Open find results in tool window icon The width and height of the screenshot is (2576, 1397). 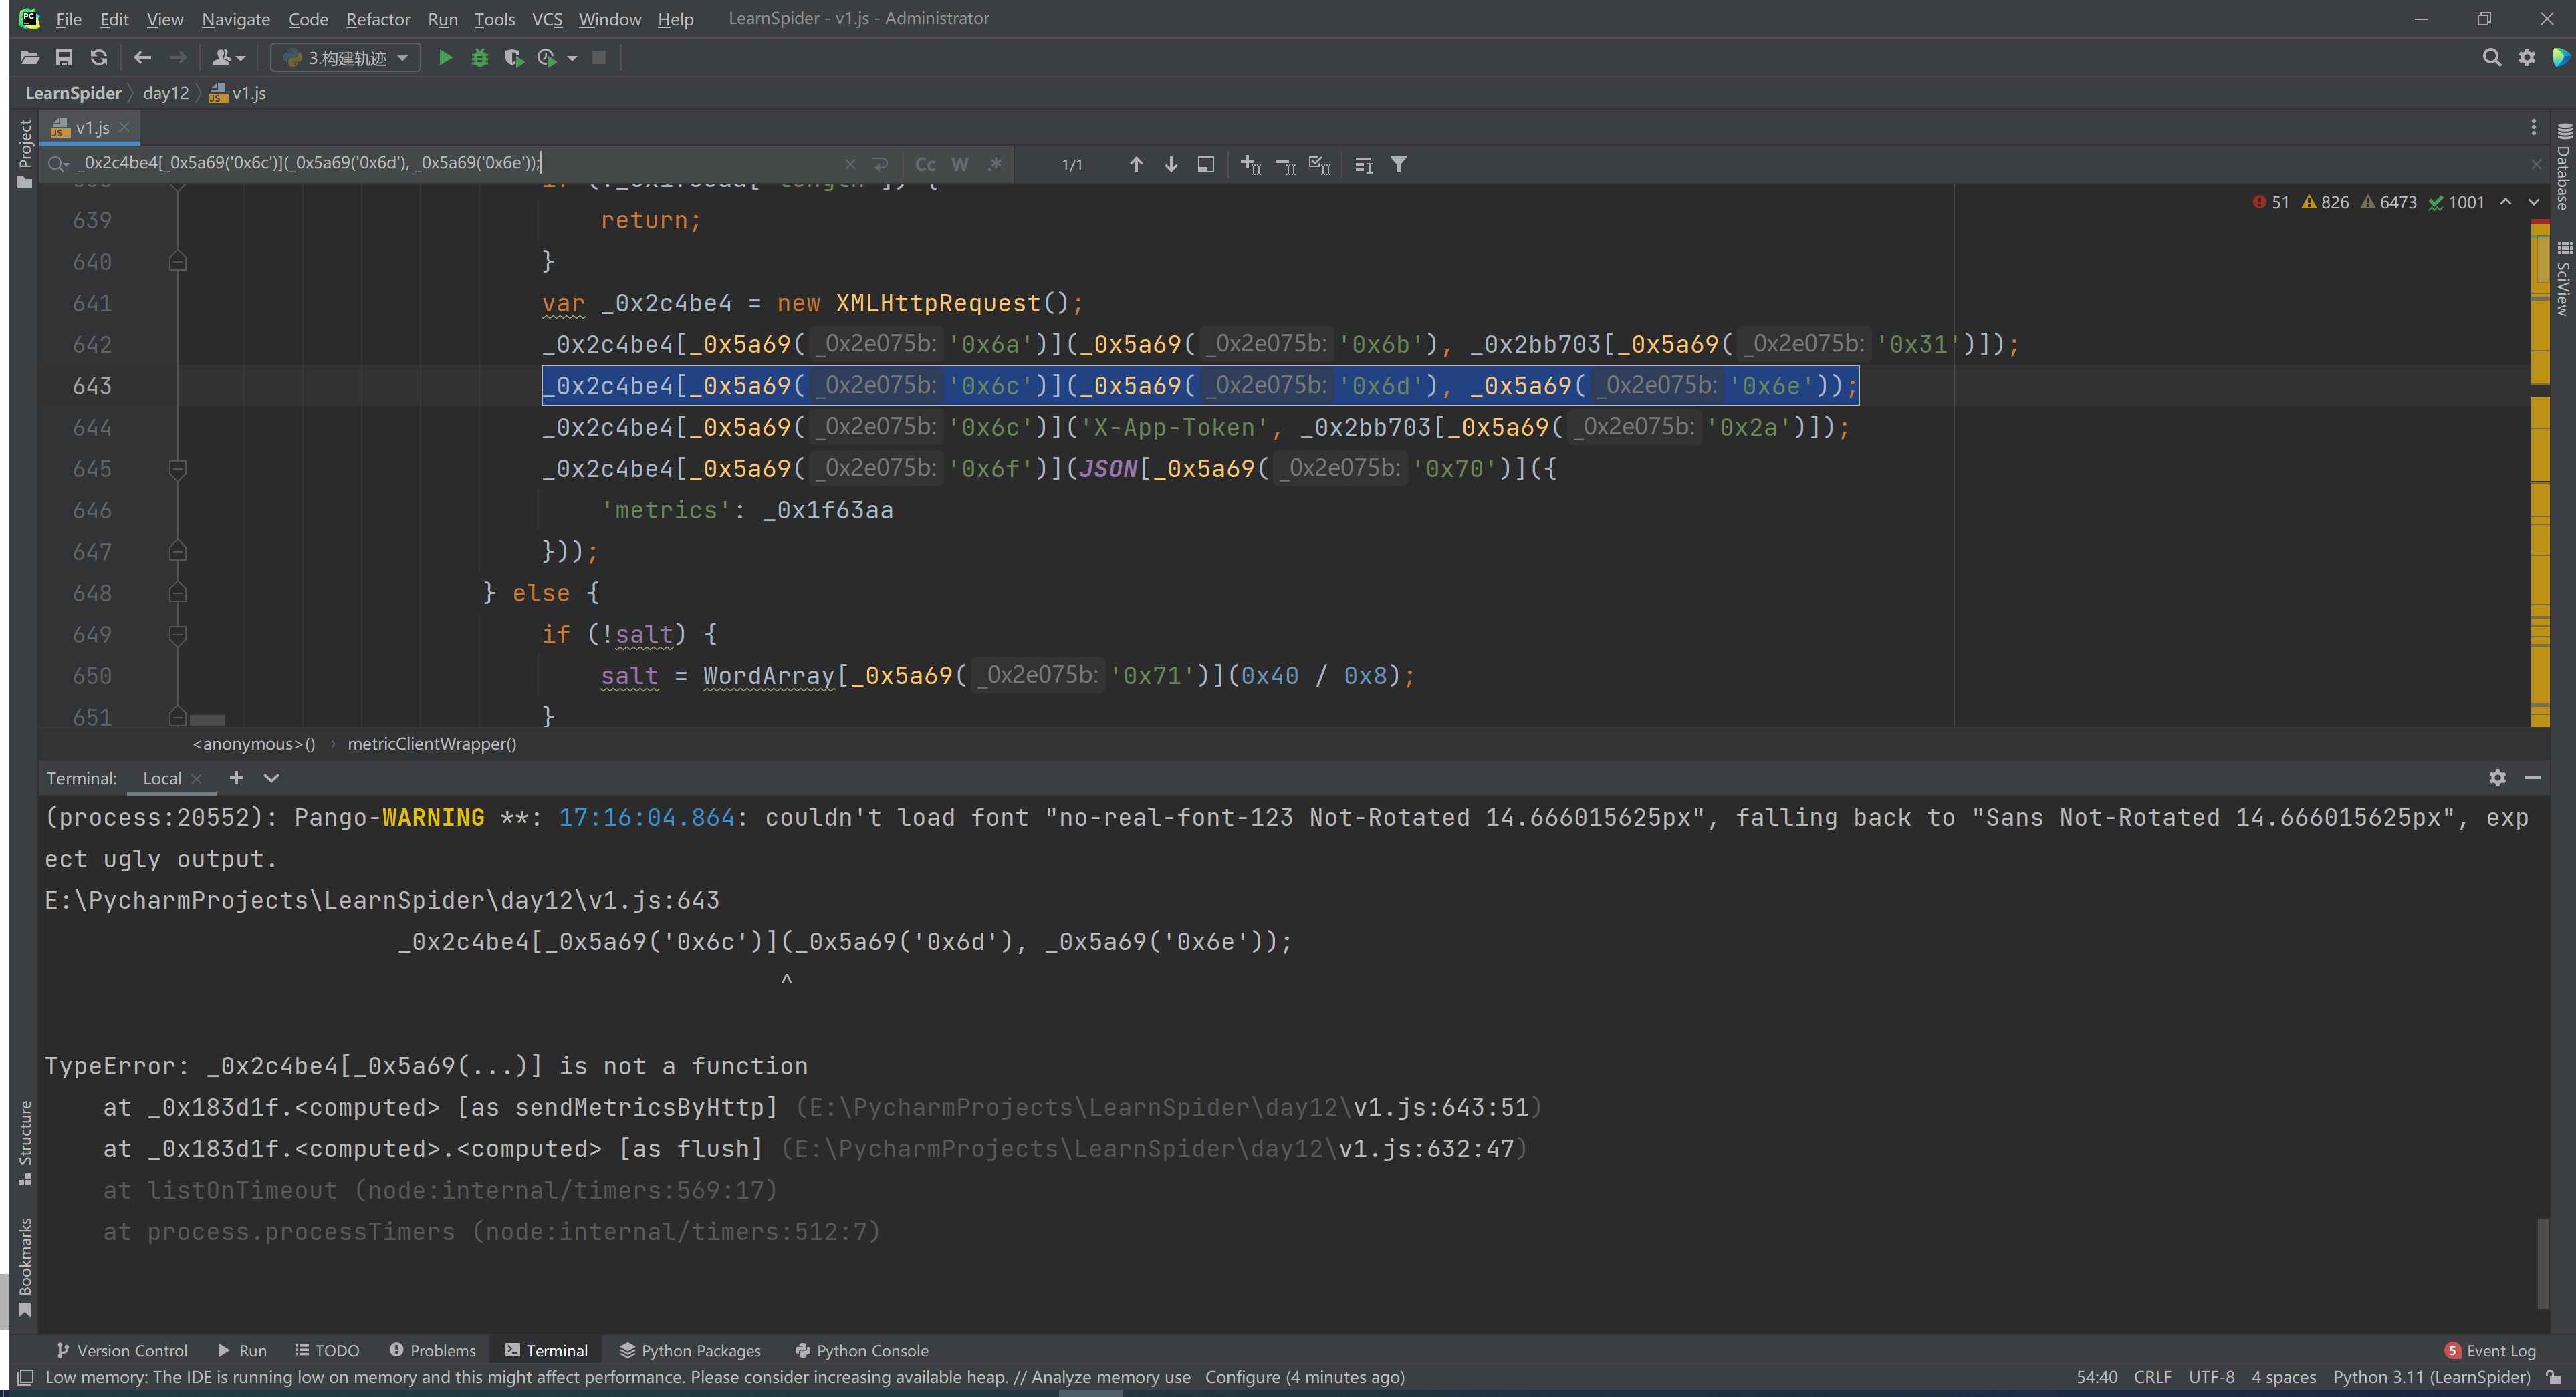[x=1364, y=164]
